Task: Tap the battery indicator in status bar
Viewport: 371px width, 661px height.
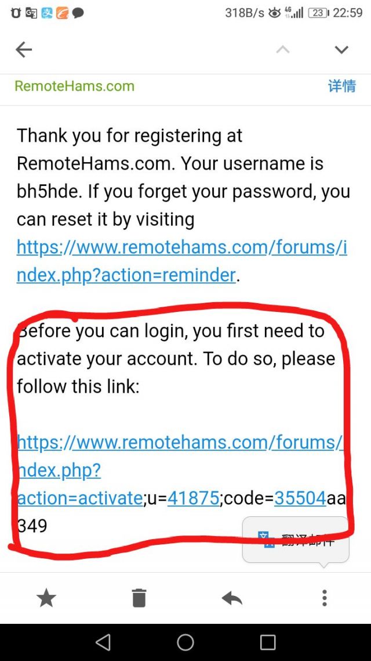Action: [x=319, y=13]
